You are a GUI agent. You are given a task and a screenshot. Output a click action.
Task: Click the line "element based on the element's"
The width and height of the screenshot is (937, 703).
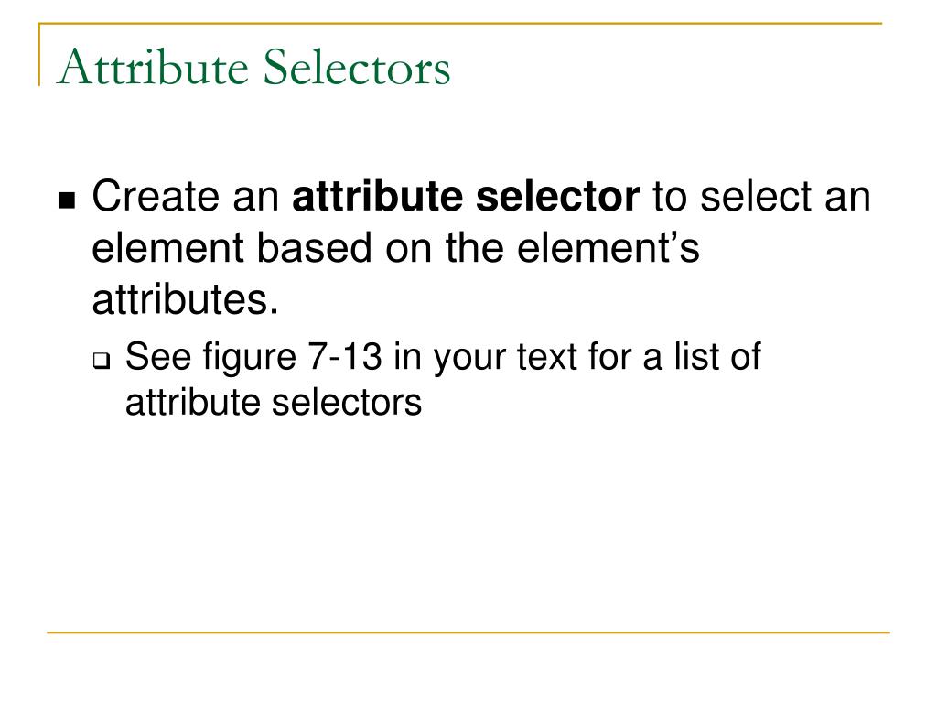395,248
